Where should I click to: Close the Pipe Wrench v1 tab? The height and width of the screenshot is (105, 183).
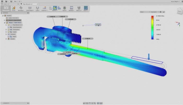[37, 4]
